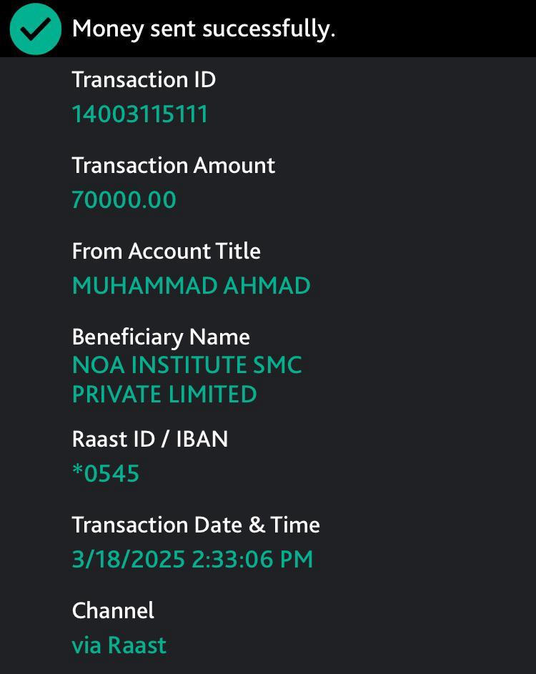The width and height of the screenshot is (536, 674).
Task: Tap the NOA INSTITUTE SMC text line
Action: pos(187,365)
